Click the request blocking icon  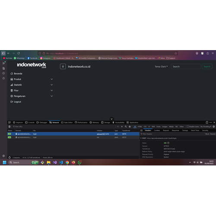[x=130, y=127]
